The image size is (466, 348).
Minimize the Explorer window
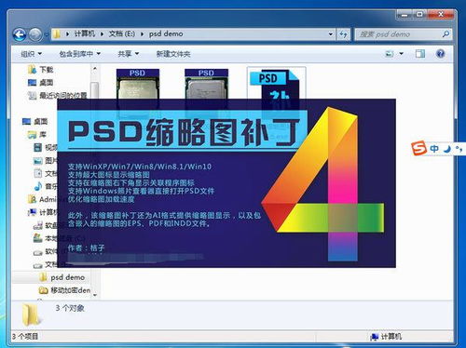(404, 15)
